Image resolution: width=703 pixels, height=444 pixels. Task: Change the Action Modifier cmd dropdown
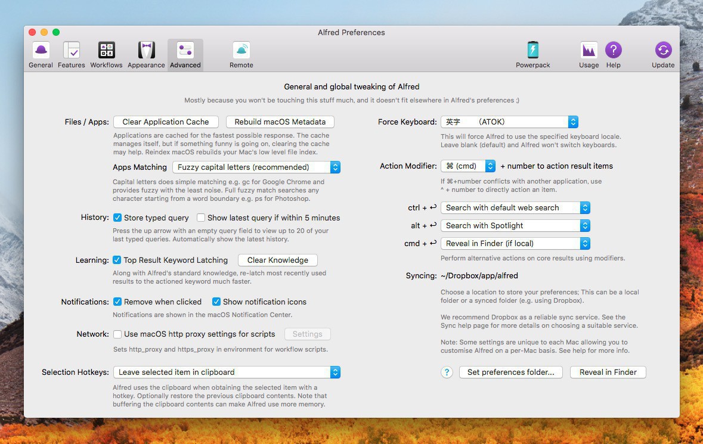tap(467, 166)
